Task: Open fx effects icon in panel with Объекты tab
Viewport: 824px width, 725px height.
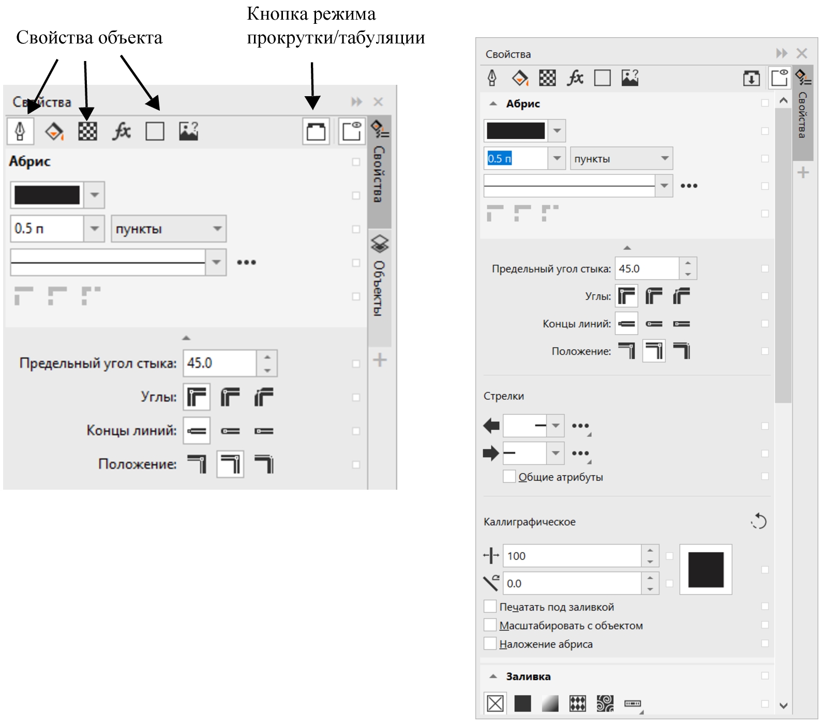Action: [122, 131]
